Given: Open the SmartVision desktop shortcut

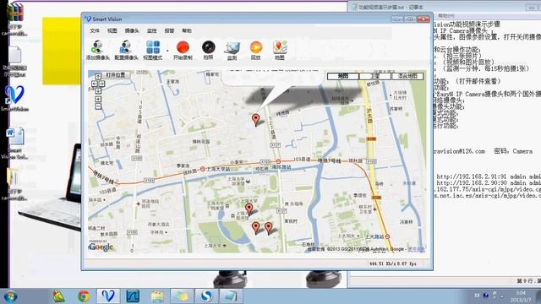Looking at the screenshot, I should coord(14,98).
